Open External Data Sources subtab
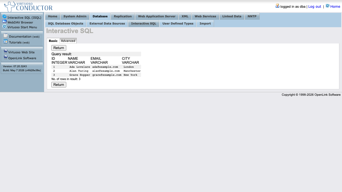The image size is (342, 192). click(x=107, y=23)
